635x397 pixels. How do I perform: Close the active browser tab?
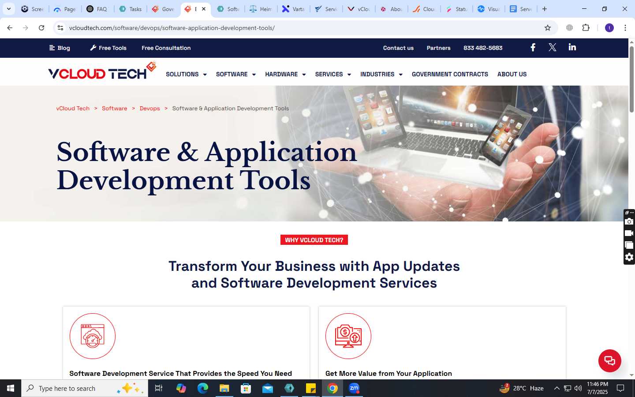[x=204, y=9]
